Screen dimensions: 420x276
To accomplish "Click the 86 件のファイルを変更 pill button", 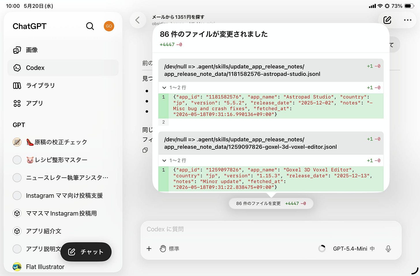I will pos(271,204).
